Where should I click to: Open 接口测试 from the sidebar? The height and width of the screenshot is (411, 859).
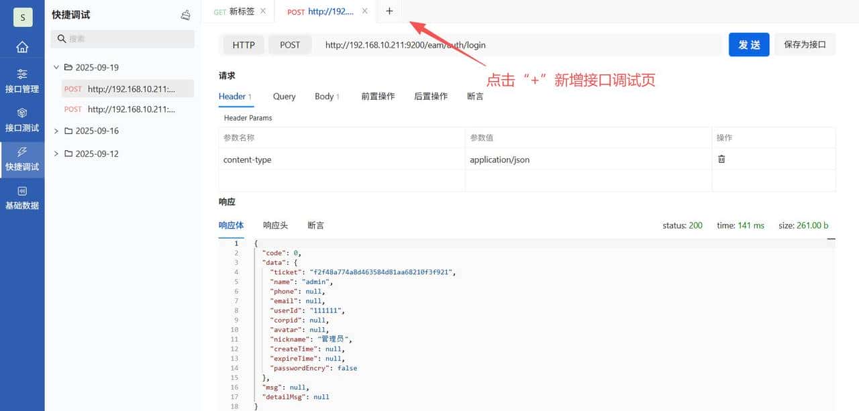(22, 120)
